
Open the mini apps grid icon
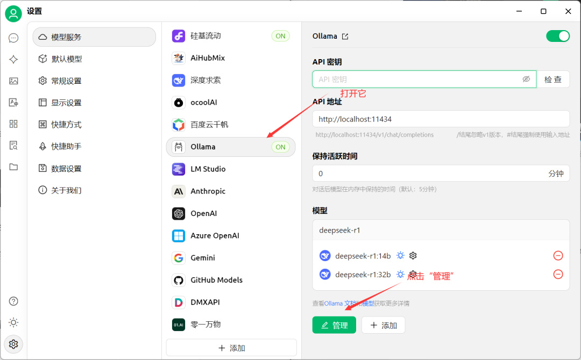pos(13,124)
